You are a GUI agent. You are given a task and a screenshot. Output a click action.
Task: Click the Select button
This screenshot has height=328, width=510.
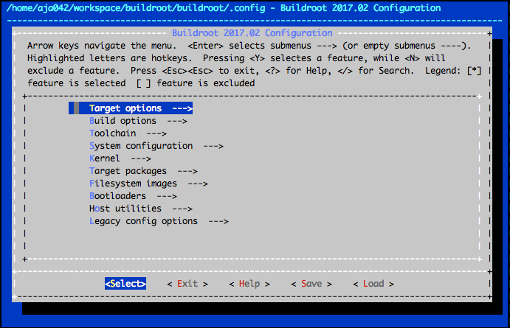coord(125,284)
